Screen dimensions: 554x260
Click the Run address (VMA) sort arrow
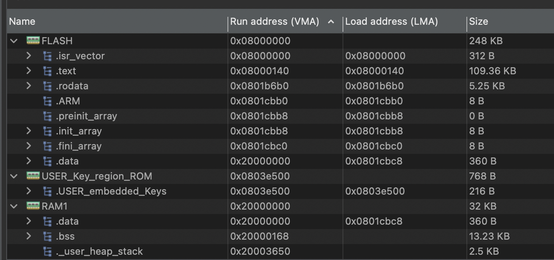[x=331, y=21]
